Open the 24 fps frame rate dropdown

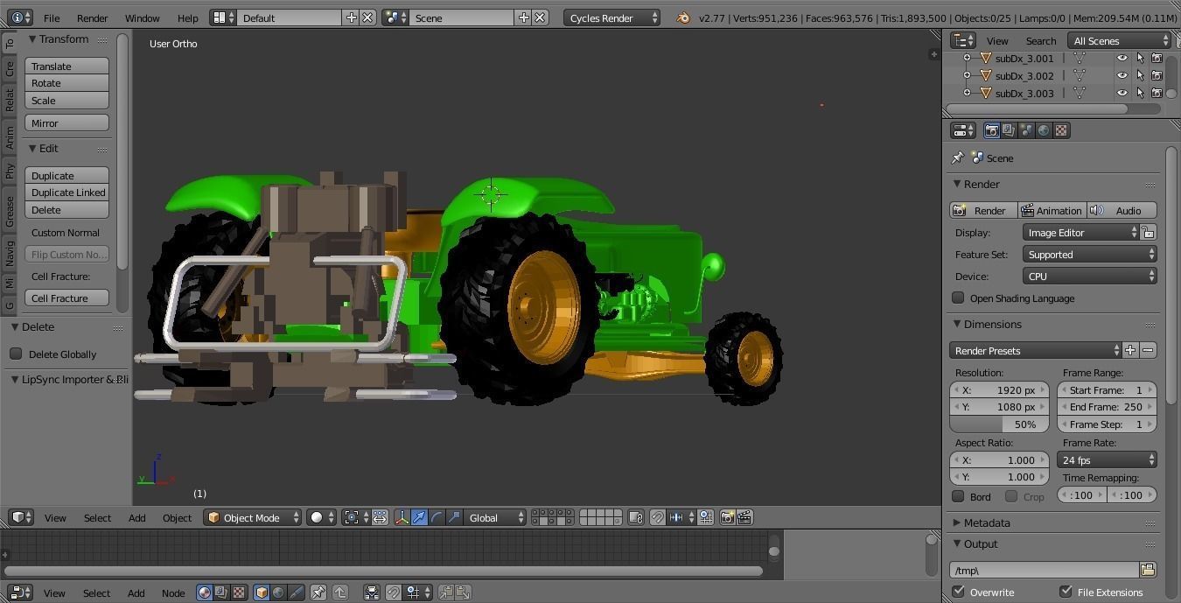pyautogui.click(x=1107, y=459)
